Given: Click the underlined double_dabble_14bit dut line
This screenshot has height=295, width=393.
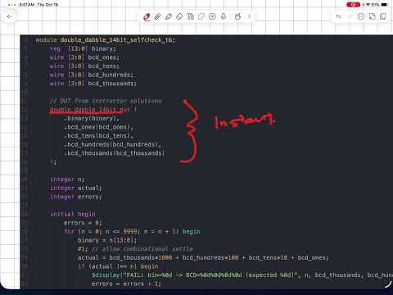Looking at the screenshot, I should pos(93,110).
